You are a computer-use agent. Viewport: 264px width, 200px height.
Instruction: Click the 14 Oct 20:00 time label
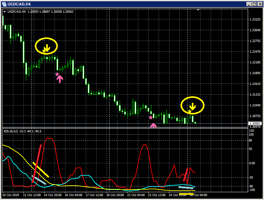click(53, 195)
